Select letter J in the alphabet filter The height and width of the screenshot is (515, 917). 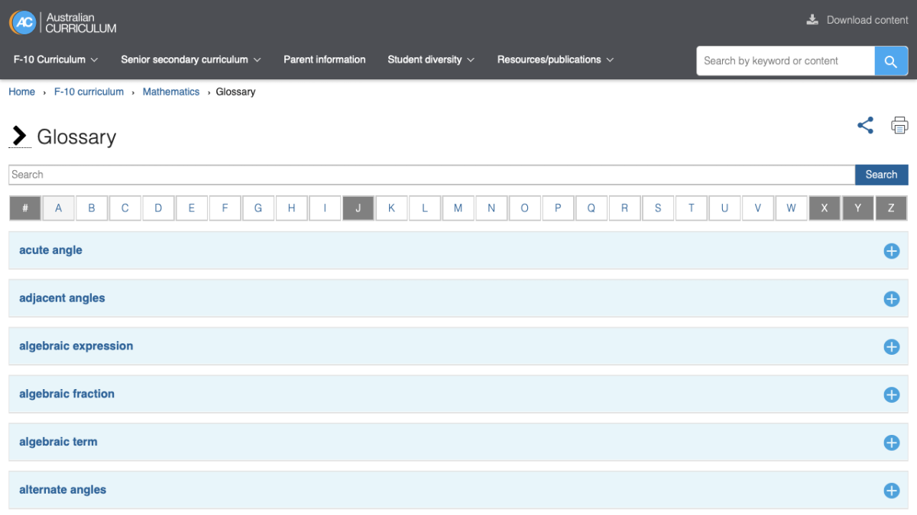tap(358, 208)
